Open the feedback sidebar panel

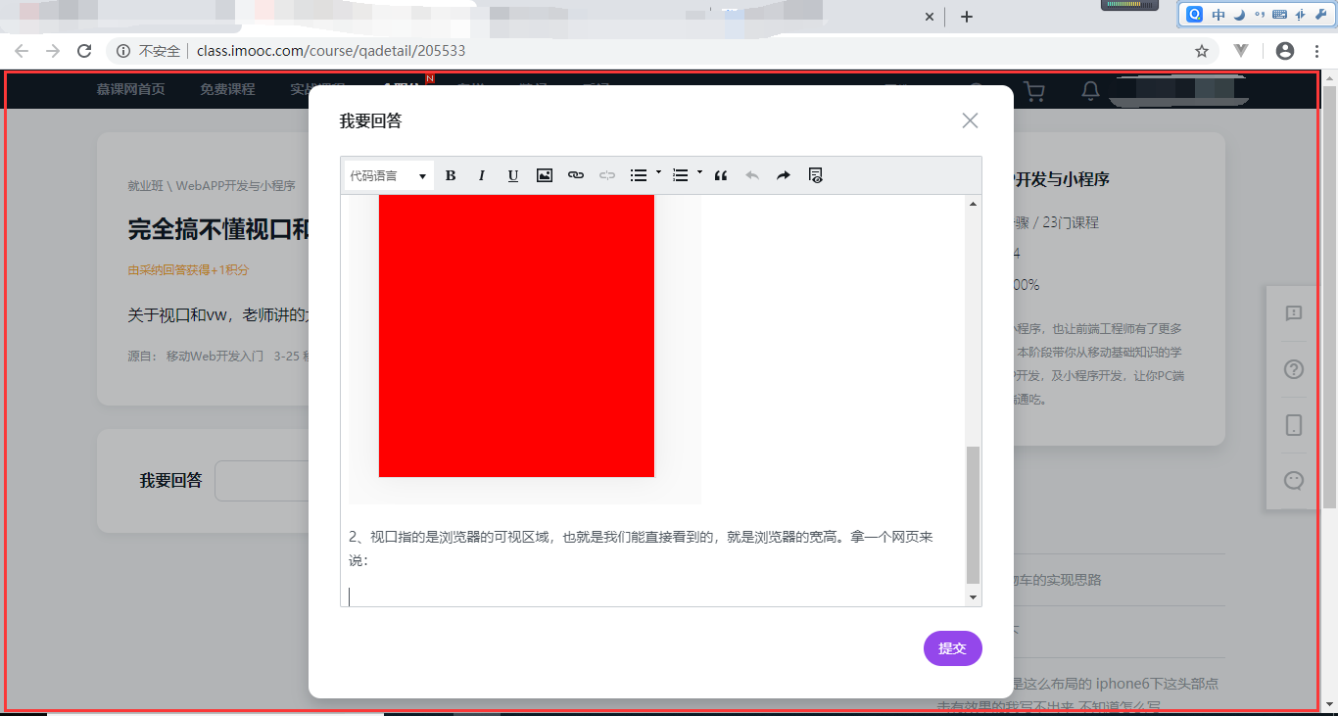1293,313
